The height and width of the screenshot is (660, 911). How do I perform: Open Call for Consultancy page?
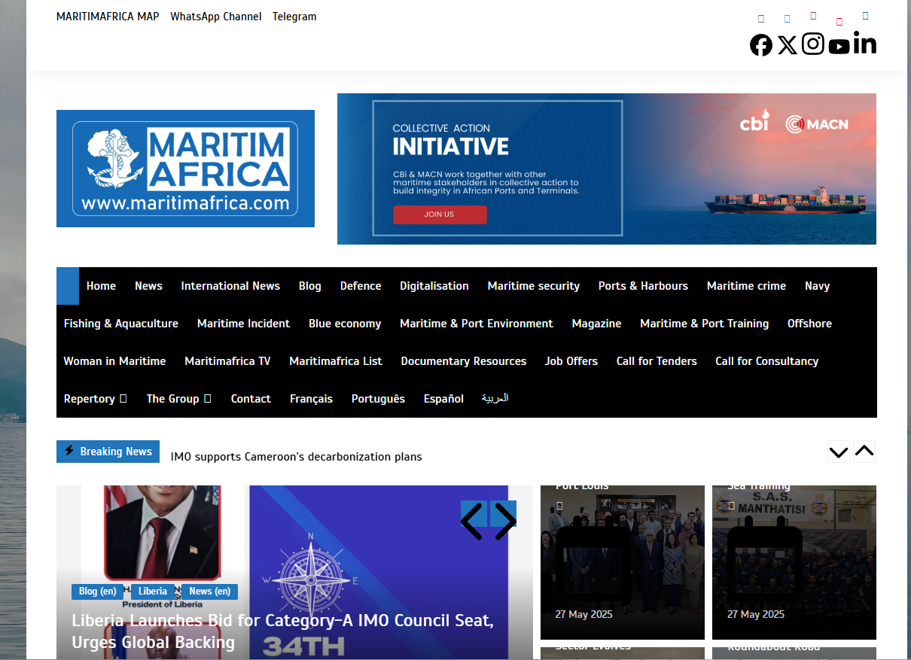pyautogui.click(x=766, y=361)
